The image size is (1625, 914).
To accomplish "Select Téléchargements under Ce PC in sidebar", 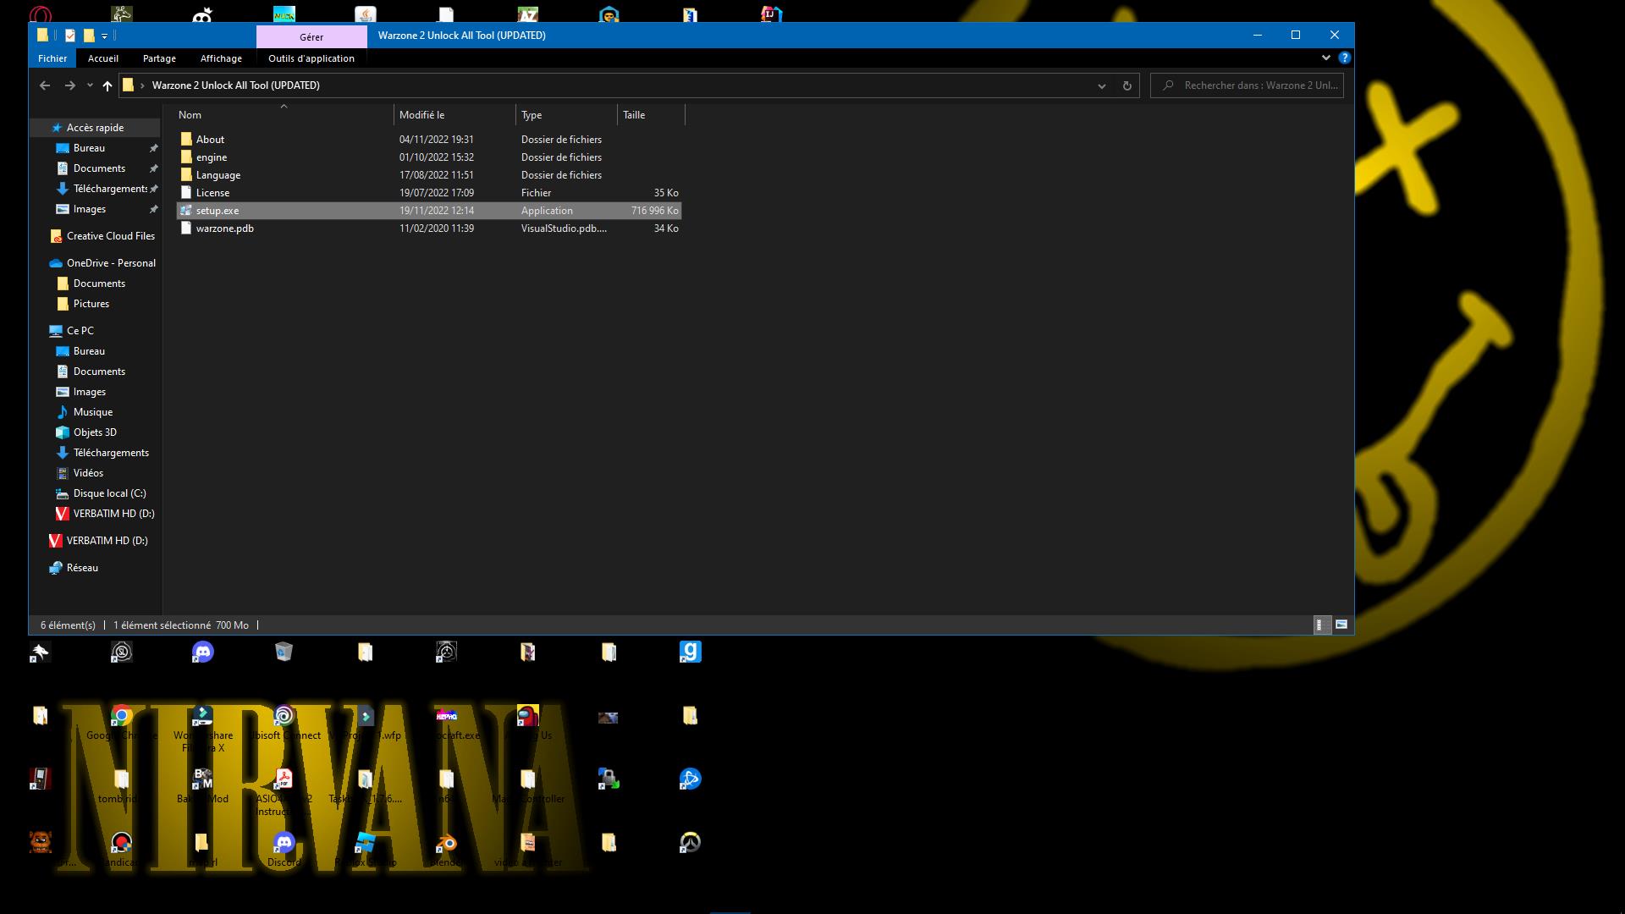I will 111,453.
